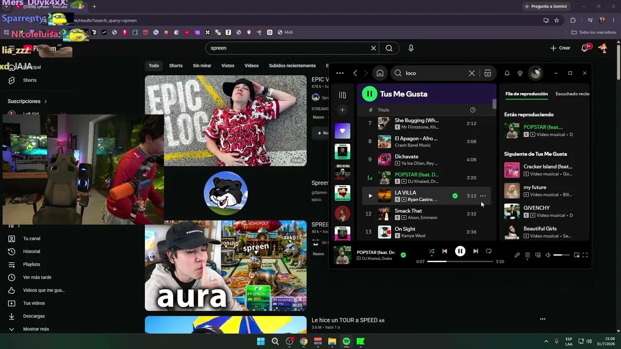Image resolution: width=621 pixels, height=349 pixels.
Task: Skip to next track in Spotify
Action: (475, 251)
